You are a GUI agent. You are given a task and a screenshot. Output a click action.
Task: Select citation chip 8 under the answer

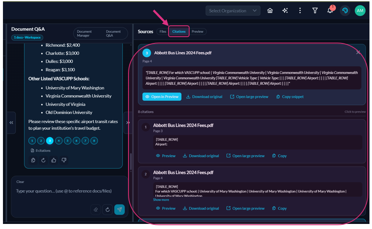94,140
